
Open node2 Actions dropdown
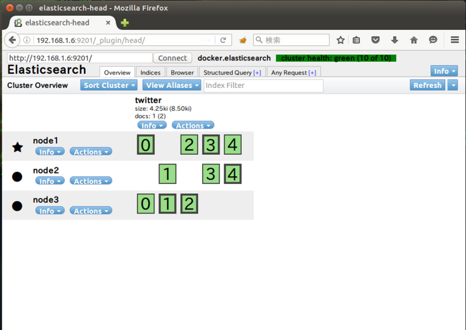click(91, 181)
